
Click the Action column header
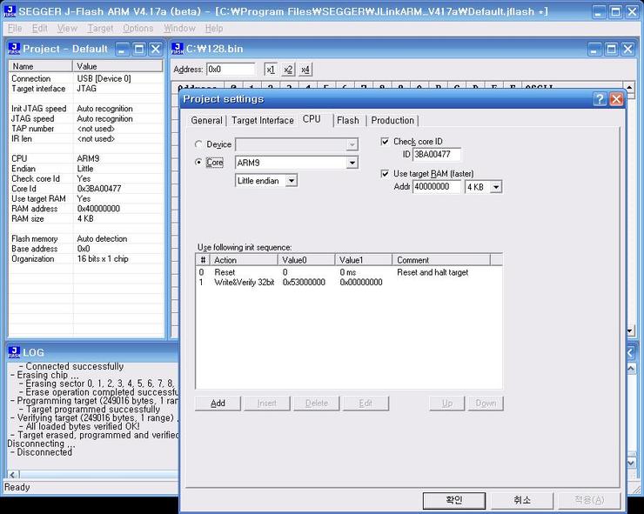244,260
